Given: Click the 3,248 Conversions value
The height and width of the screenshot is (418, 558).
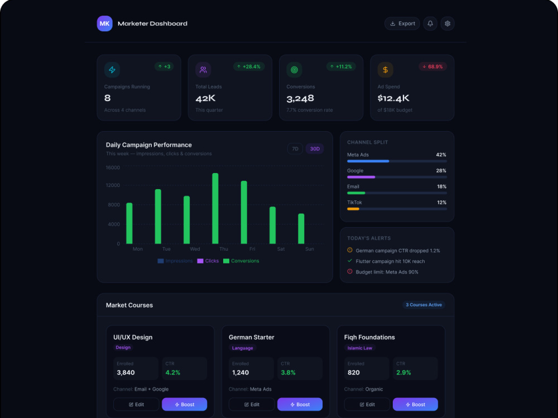Looking at the screenshot, I should 300,98.
